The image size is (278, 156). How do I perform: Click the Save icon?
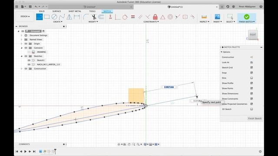pyautogui.click(x=30, y=7)
